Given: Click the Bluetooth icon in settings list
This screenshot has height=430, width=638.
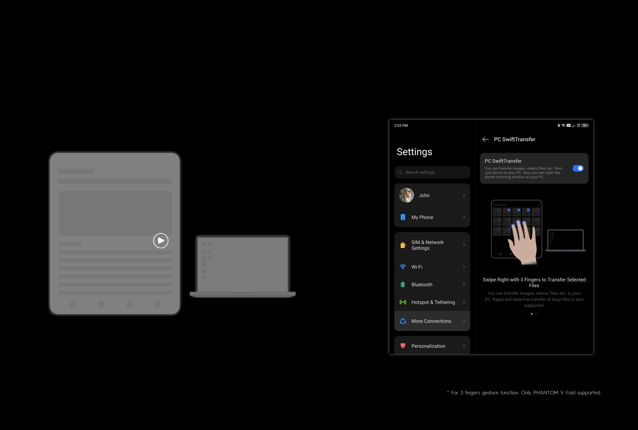Looking at the screenshot, I should tap(403, 285).
